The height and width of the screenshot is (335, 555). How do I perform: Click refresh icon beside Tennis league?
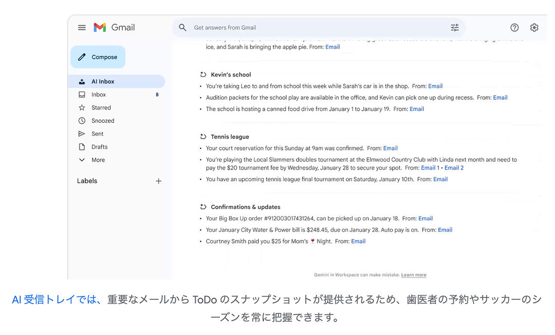coord(203,137)
